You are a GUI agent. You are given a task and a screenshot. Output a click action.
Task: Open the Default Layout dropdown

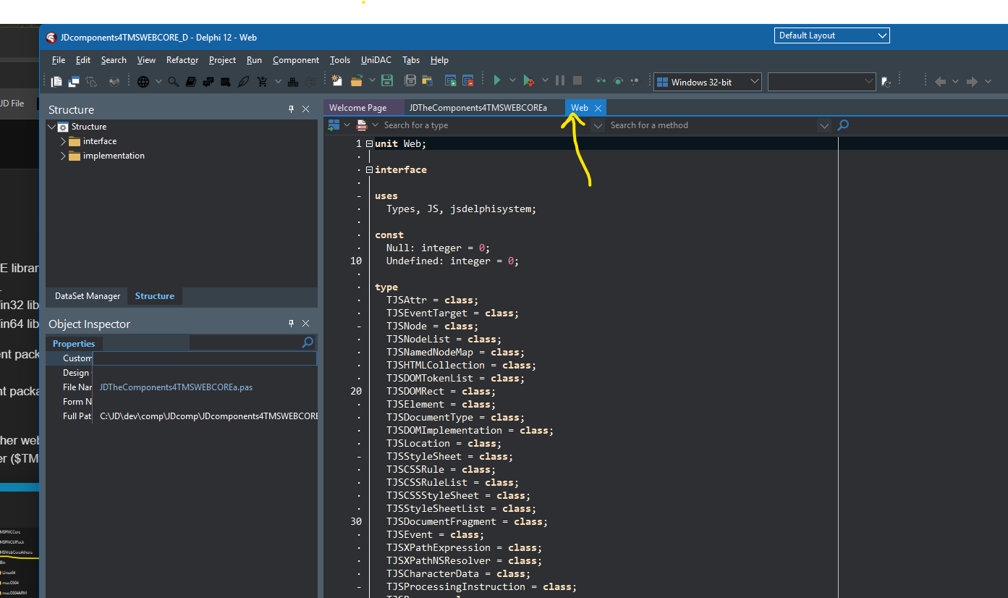(881, 35)
